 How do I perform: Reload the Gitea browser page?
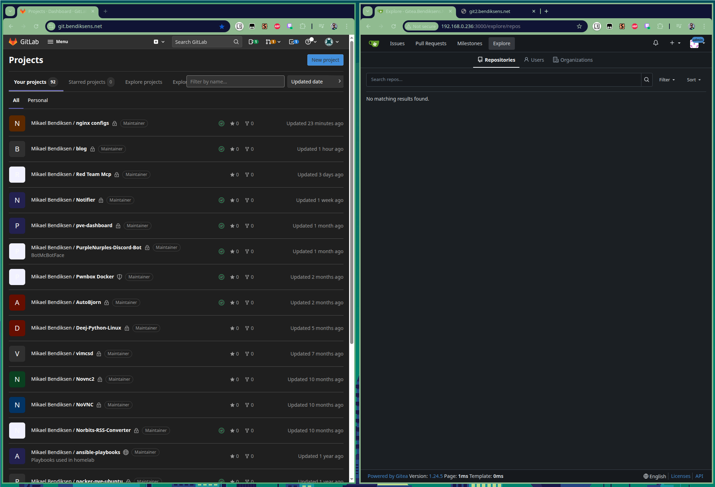pos(394,26)
